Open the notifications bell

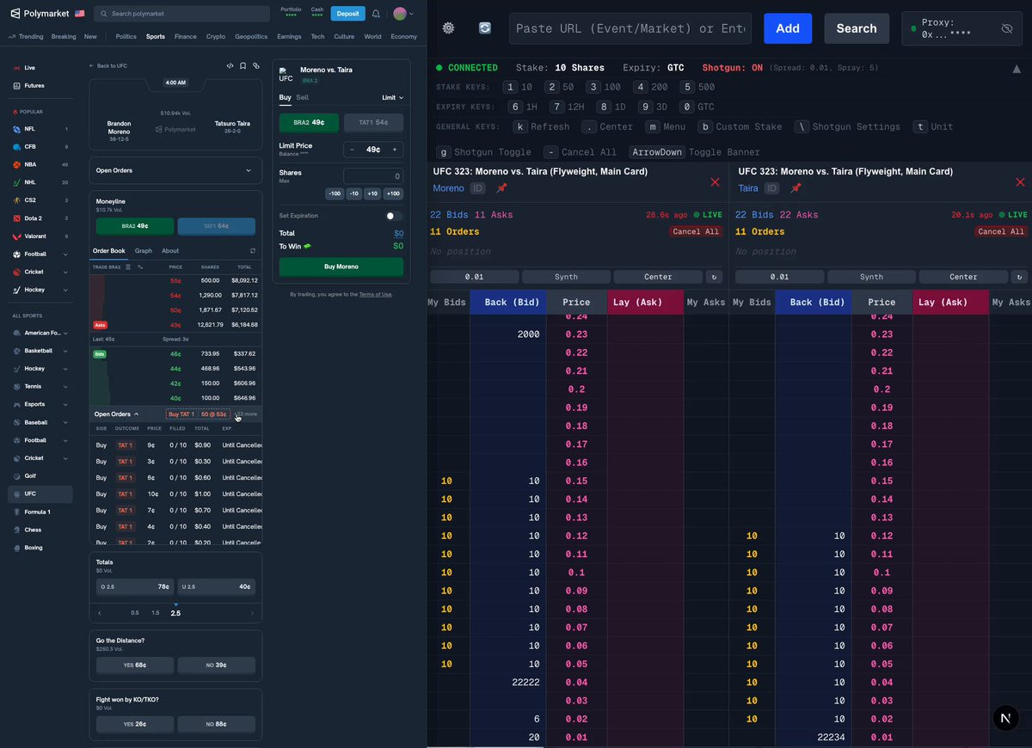pyautogui.click(x=376, y=14)
